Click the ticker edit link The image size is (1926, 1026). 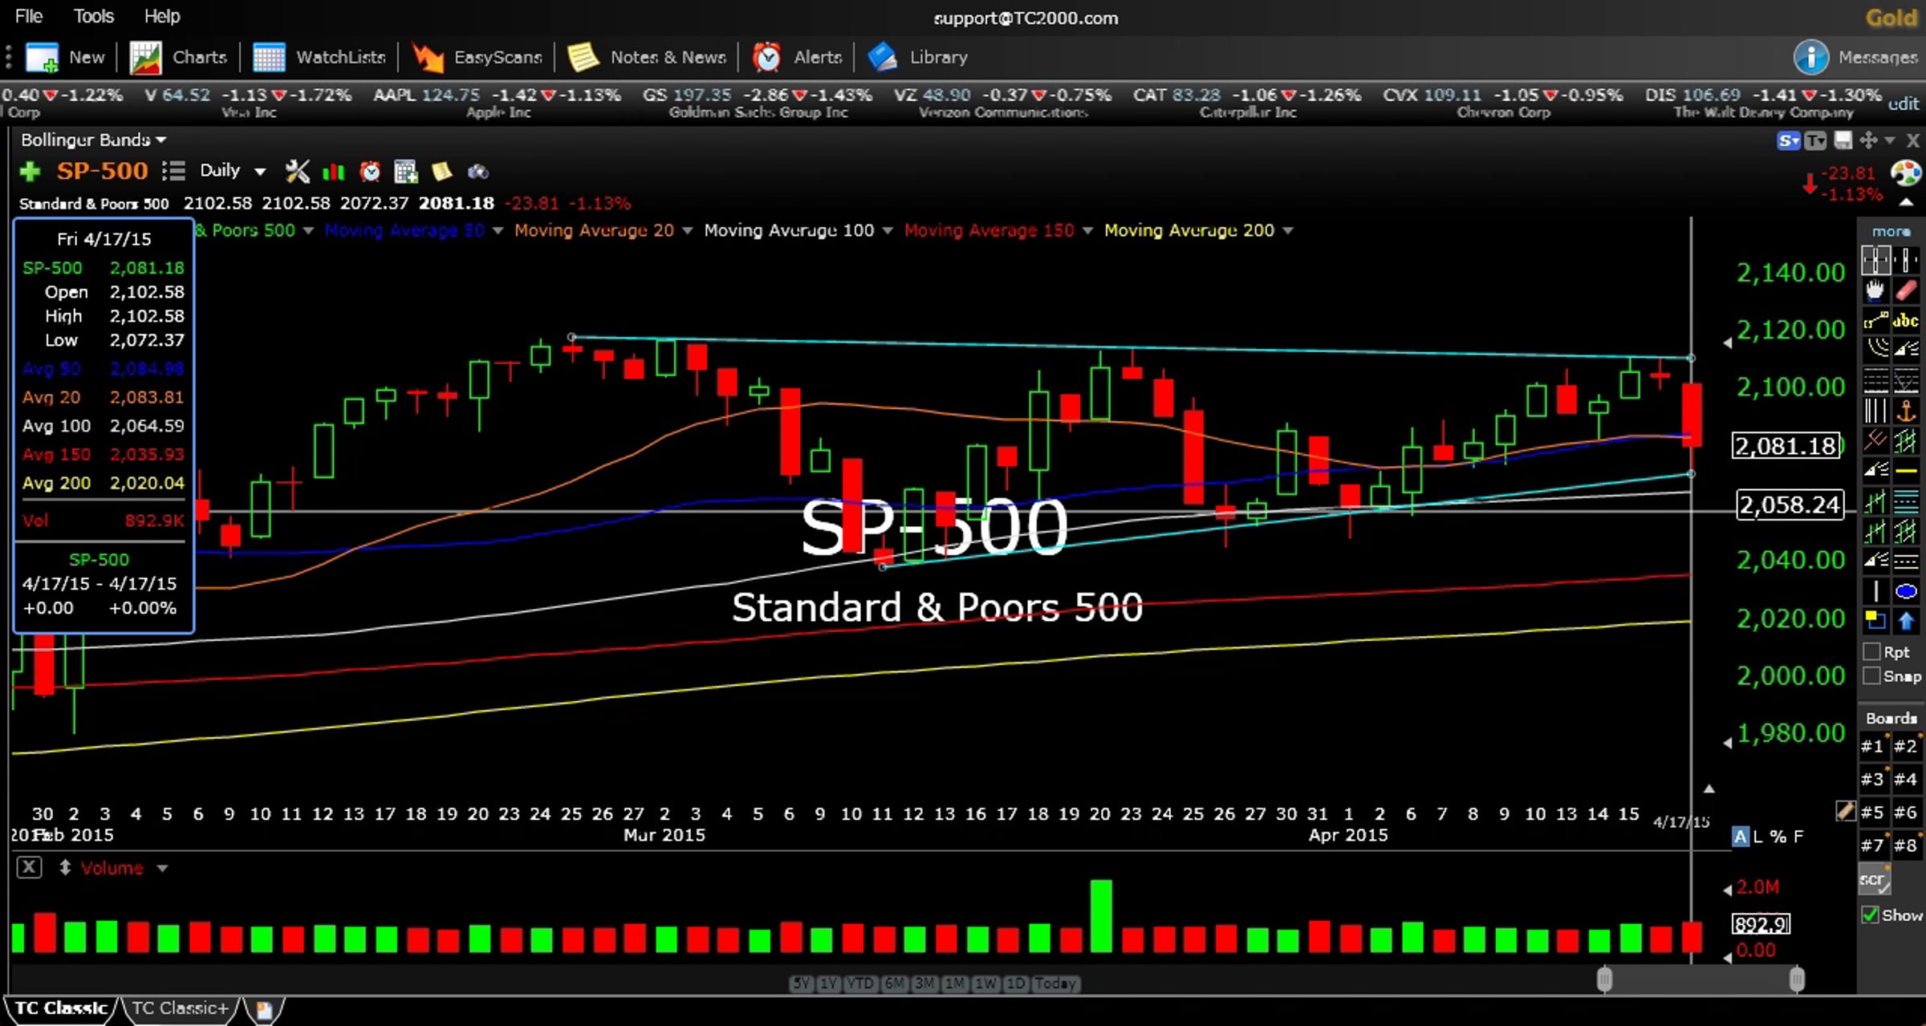point(1903,103)
